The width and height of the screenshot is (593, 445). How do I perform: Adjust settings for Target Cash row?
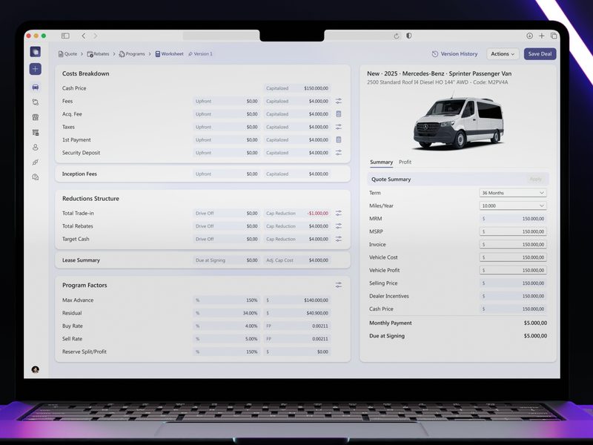click(339, 239)
